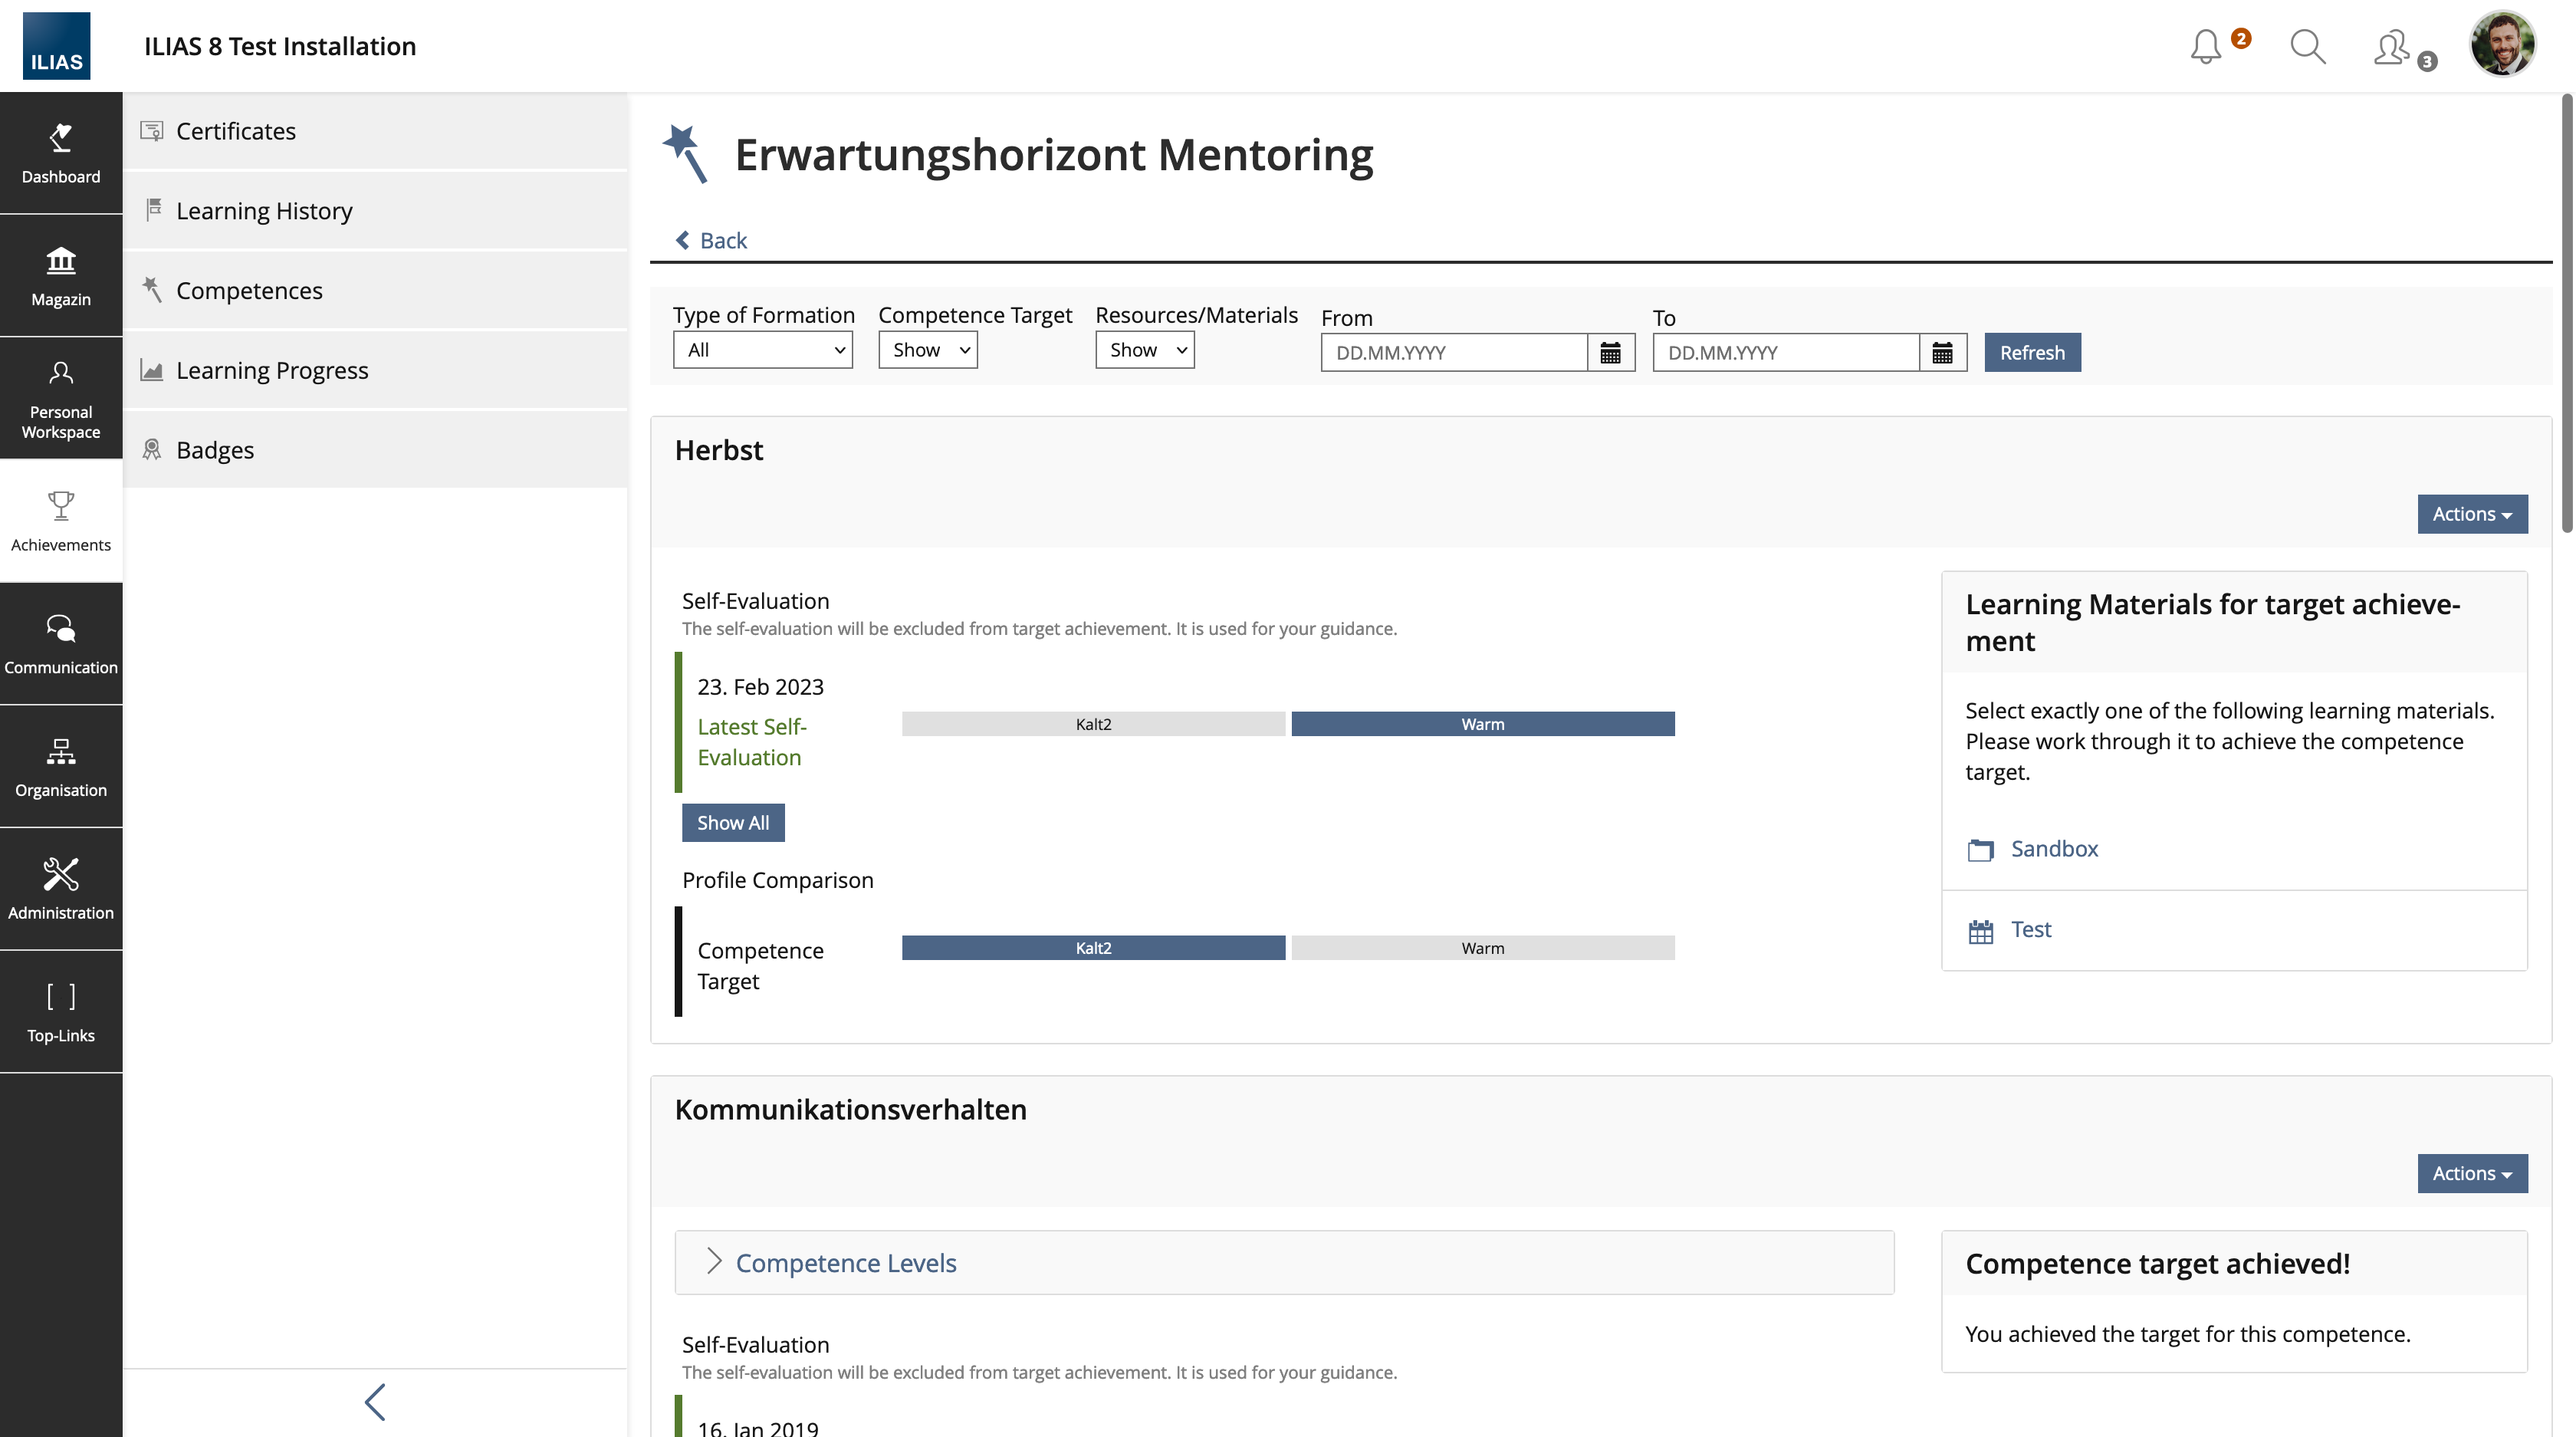Open the notifications bell icon
This screenshot has width=2576, height=1437.
point(2205,46)
